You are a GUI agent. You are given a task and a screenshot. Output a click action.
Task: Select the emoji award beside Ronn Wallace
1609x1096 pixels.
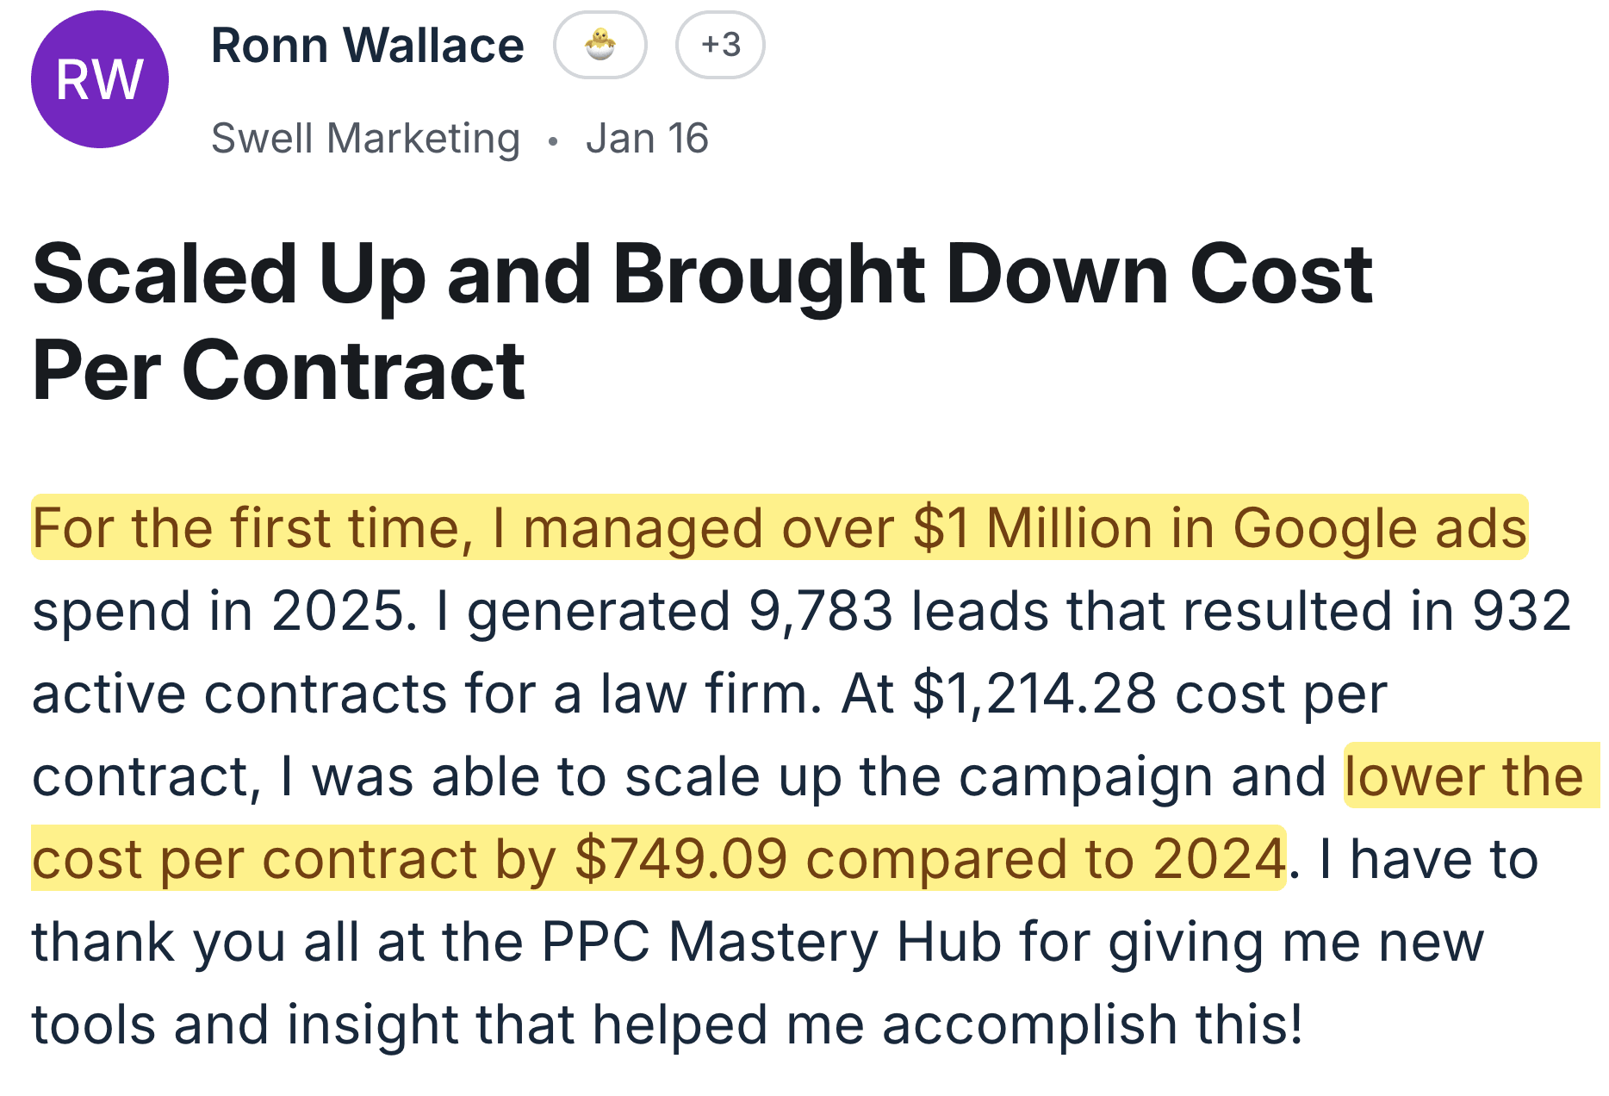coord(600,47)
